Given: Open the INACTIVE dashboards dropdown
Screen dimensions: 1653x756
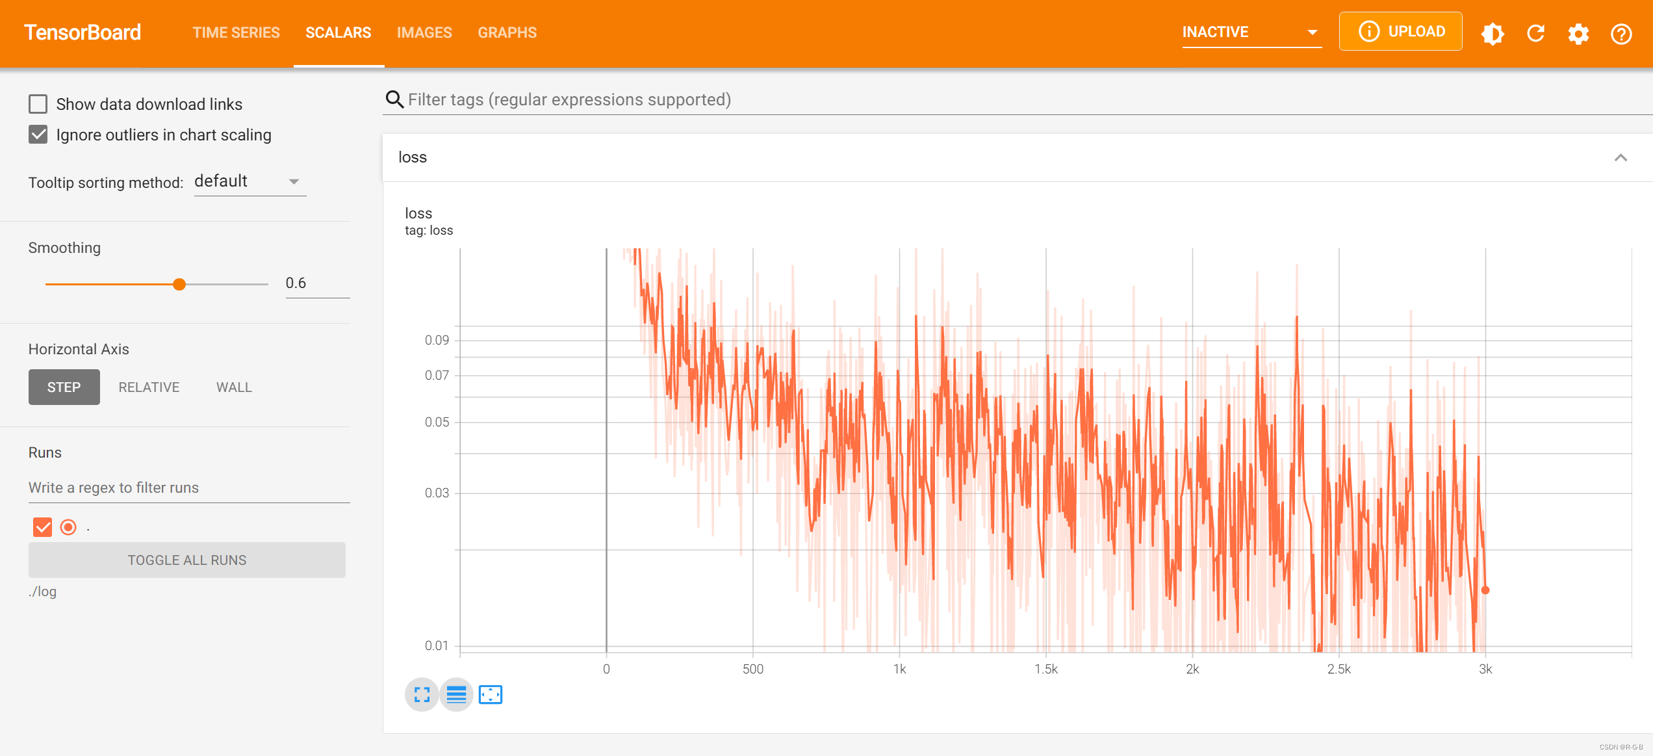Looking at the screenshot, I should (x=1251, y=33).
